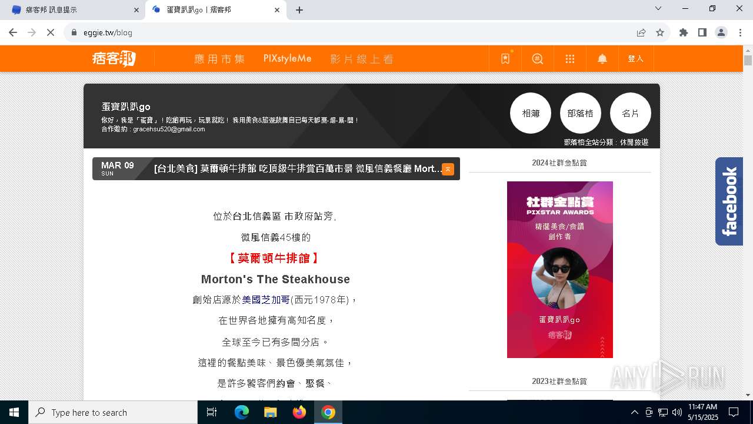Open Task View on the taskbar
The width and height of the screenshot is (753, 424).
click(212, 412)
